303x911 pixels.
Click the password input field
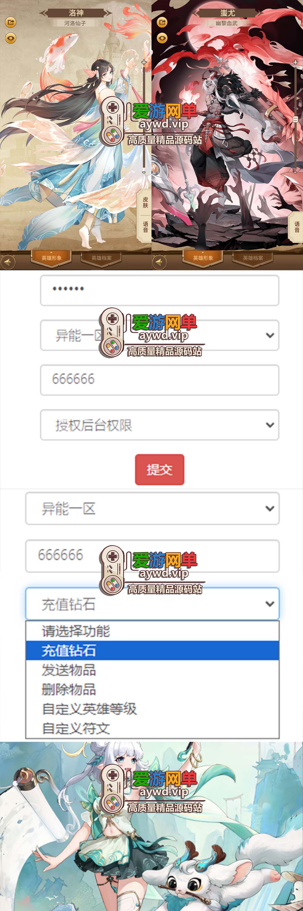pyautogui.click(x=160, y=290)
